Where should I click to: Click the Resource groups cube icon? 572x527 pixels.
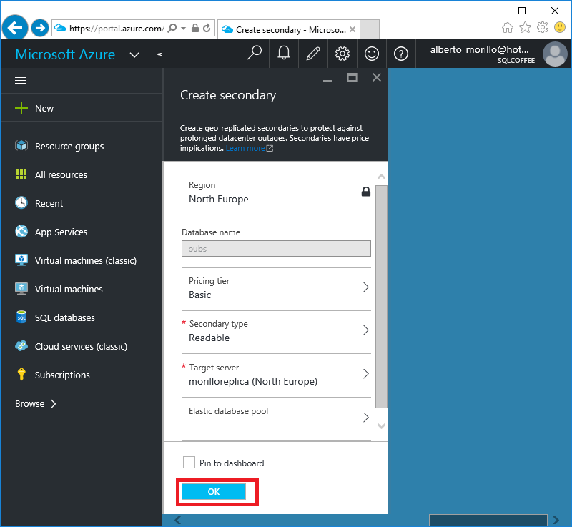click(x=21, y=146)
